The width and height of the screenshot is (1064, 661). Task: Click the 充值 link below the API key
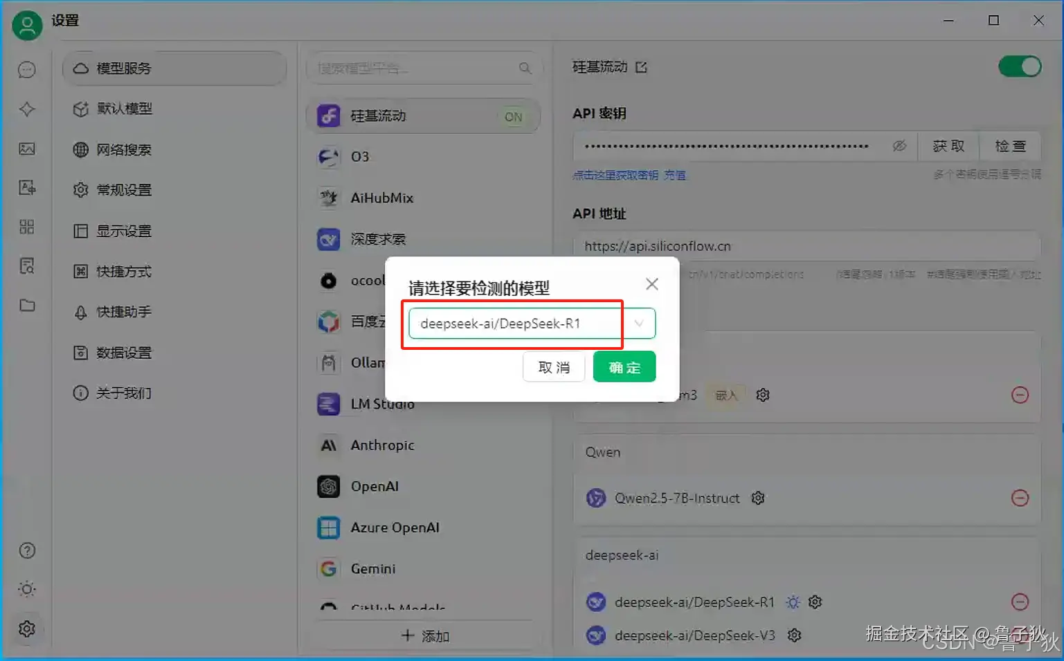click(x=676, y=175)
